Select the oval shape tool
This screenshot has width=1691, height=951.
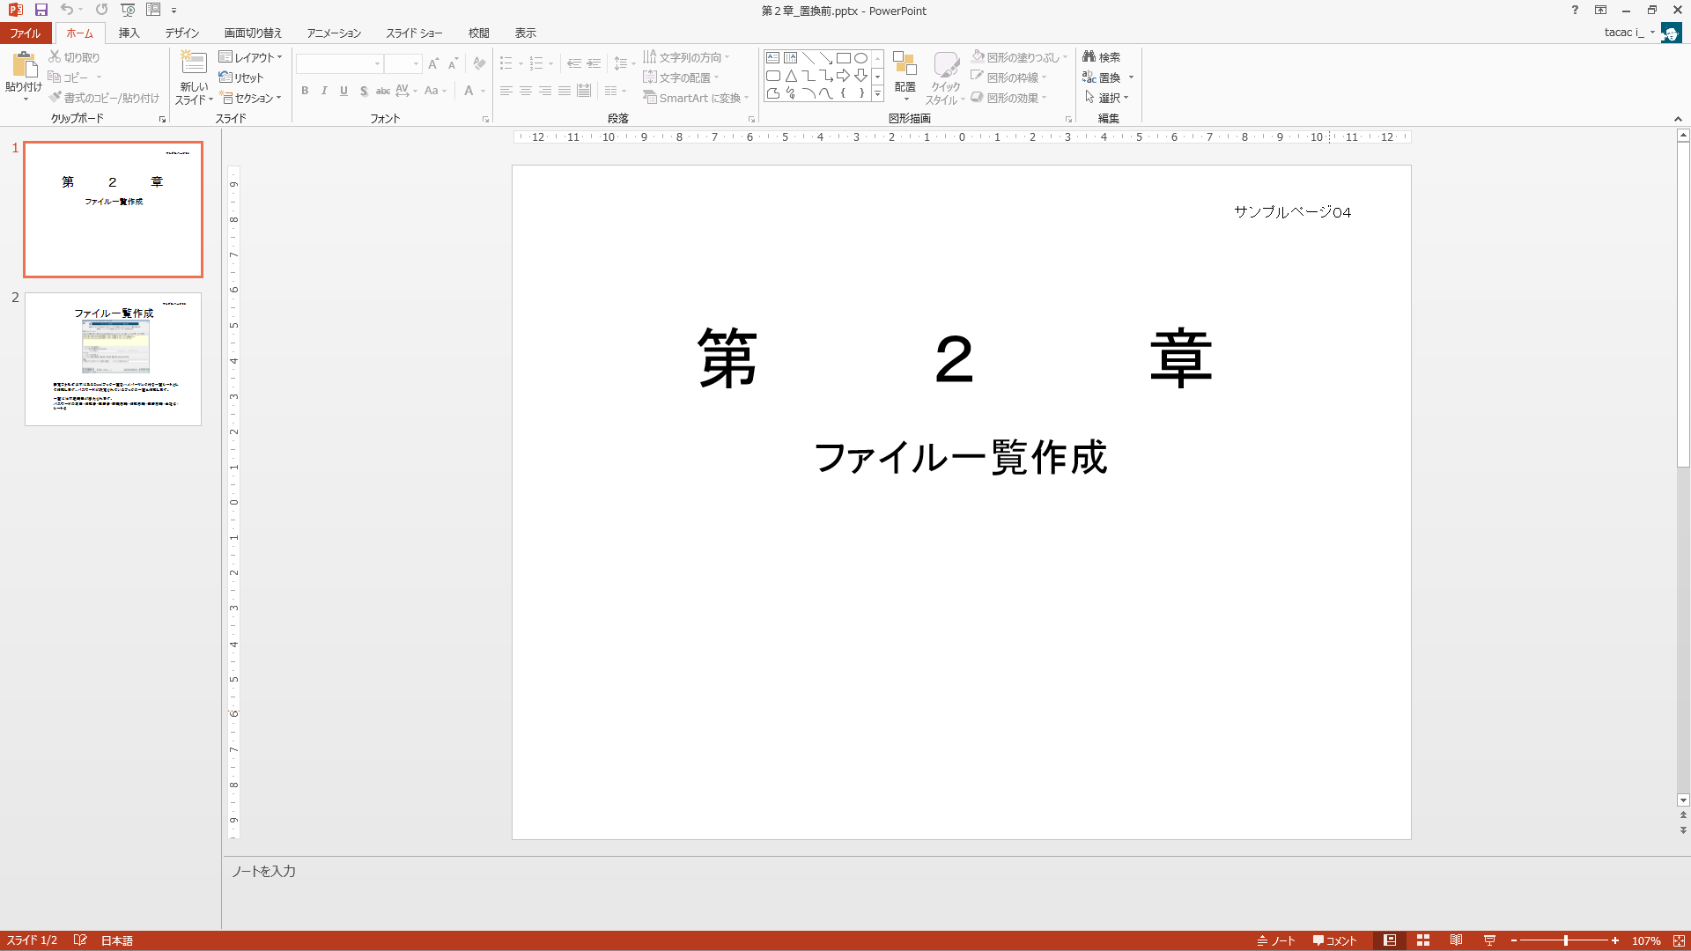click(x=860, y=56)
